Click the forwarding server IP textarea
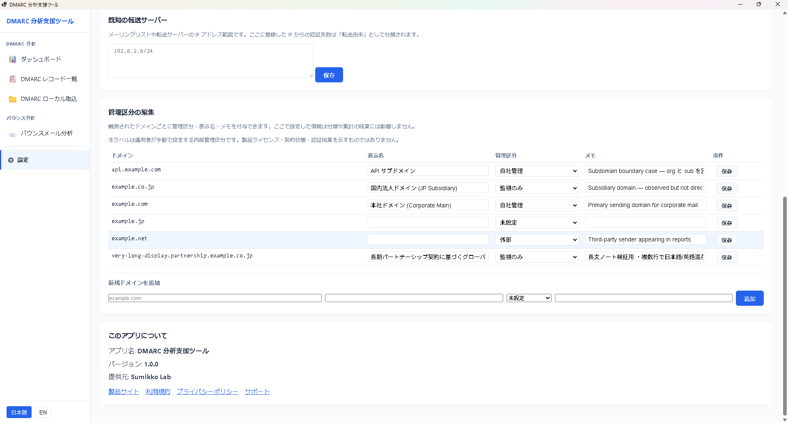Viewport: 788px width, 423px height. [211, 61]
